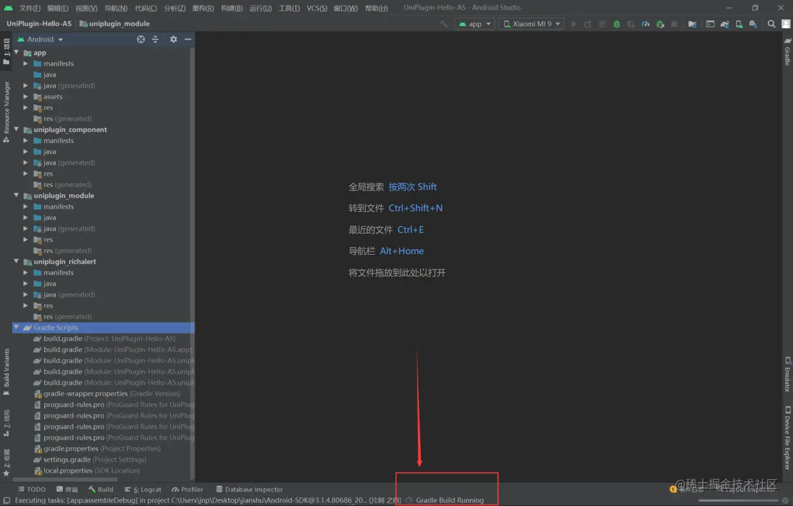Open the TODO tool window tab
This screenshot has height=506, width=793.
32,489
